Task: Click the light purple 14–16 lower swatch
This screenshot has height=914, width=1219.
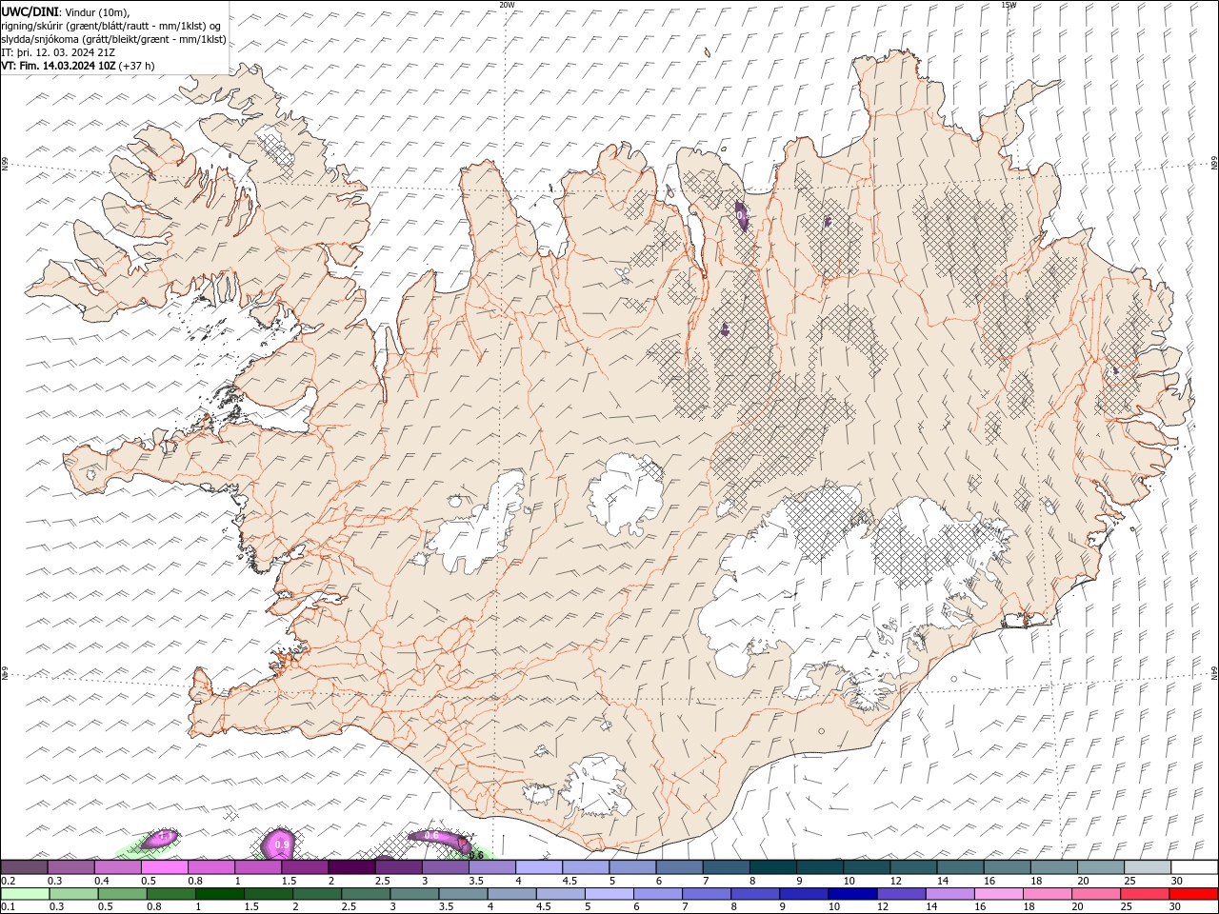Action: pos(949,894)
